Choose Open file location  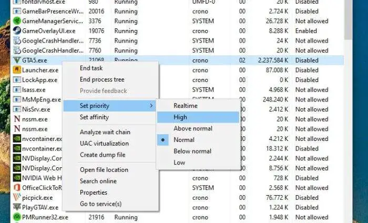104,170
